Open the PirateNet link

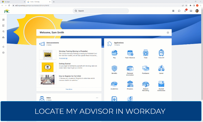63,58
